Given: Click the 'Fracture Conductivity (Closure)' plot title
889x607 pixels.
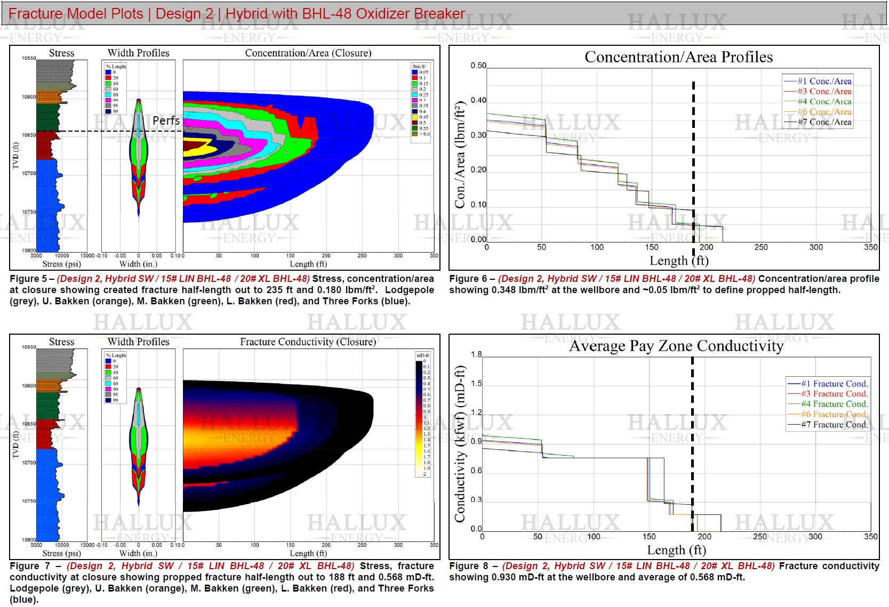Looking at the screenshot, I should click(308, 342).
